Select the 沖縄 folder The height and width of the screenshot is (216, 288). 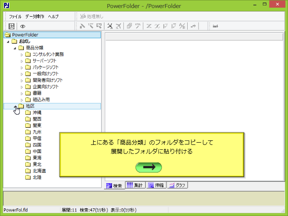click(x=37, y=112)
